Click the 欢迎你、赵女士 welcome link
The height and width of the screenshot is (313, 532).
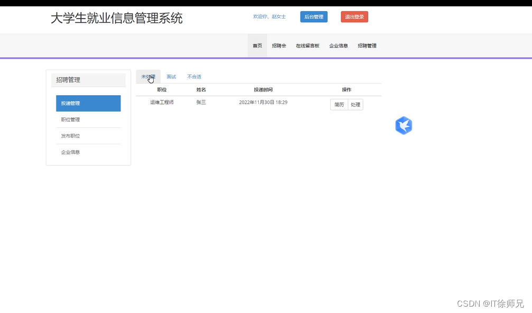269,16
